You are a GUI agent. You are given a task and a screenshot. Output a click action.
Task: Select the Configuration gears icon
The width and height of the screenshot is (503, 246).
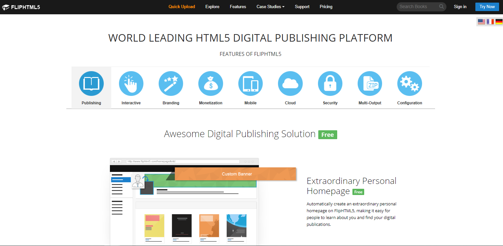410,84
